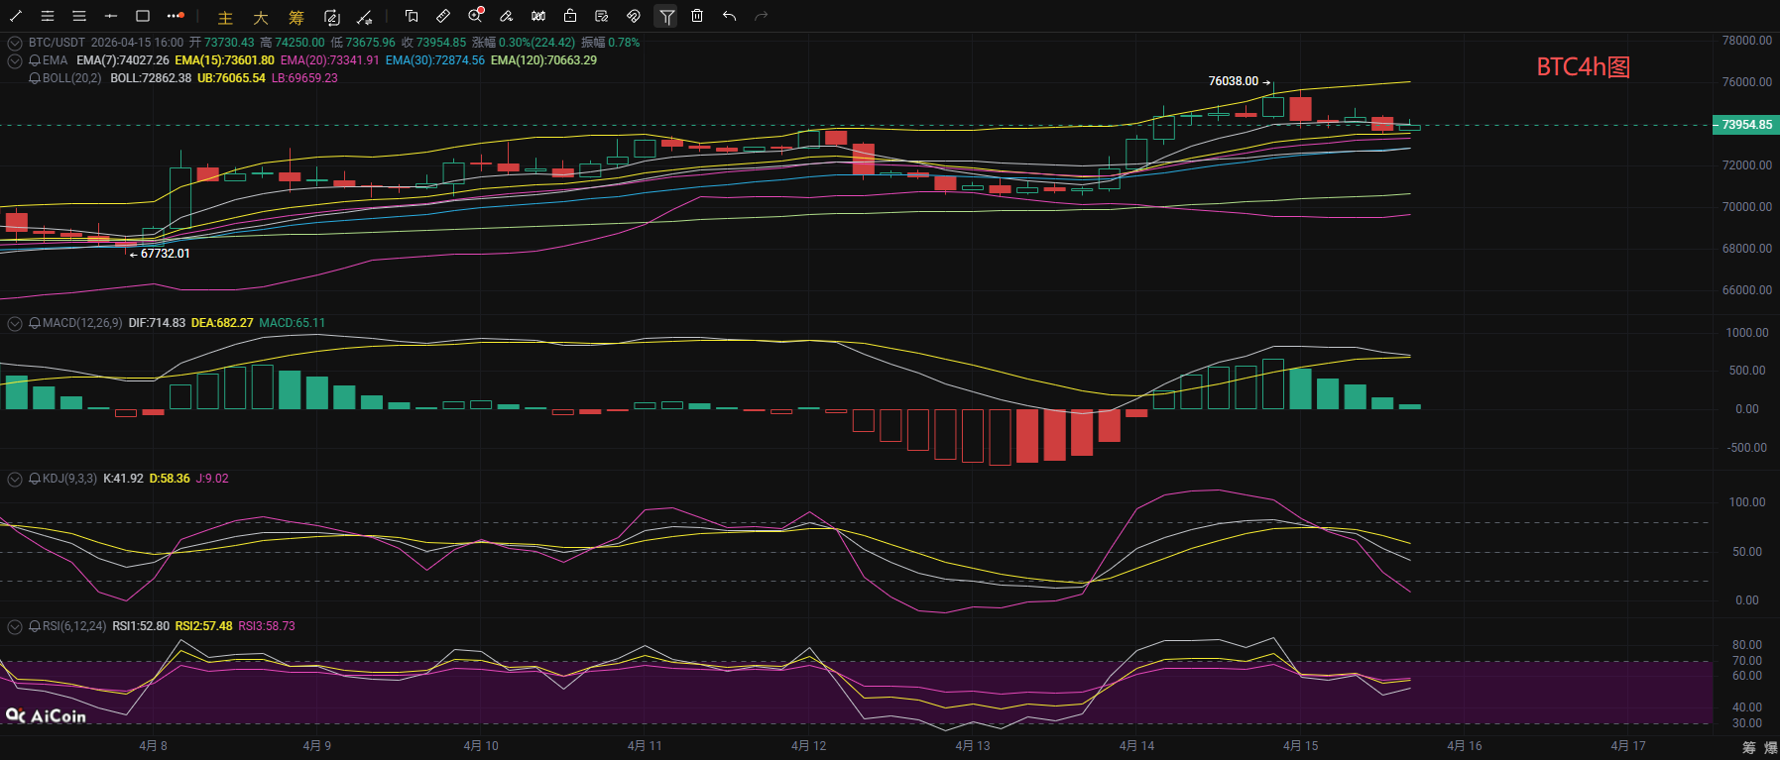Click the BTC4h图 red text annotation
The image size is (1780, 760).
[1583, 66]
